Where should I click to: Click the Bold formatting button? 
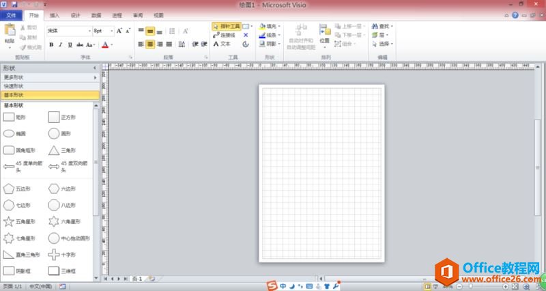(52, 44)
